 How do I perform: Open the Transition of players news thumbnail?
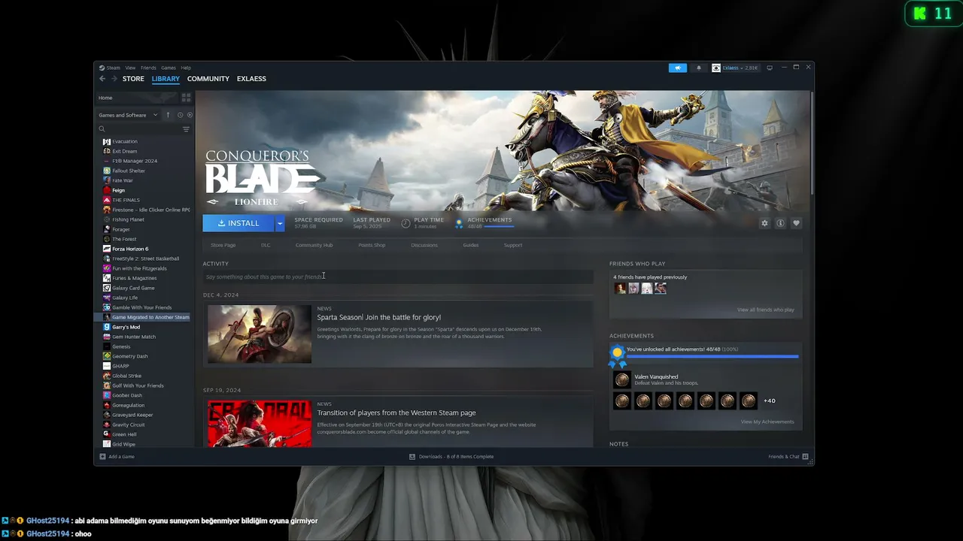[260, 424]
